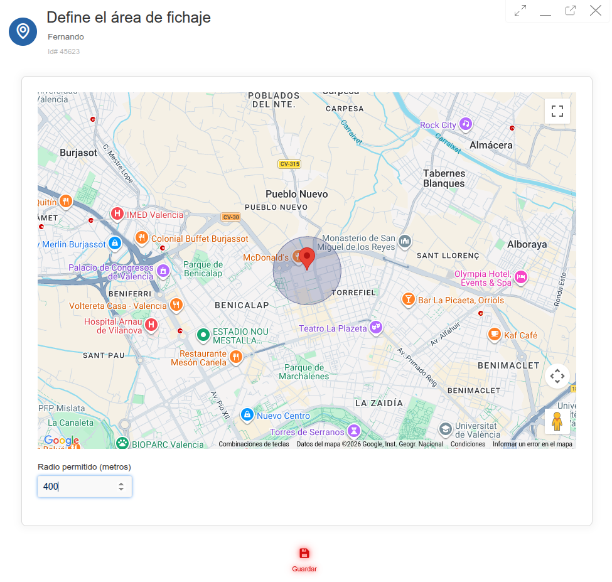Click the Rock City music venue icon
The image size is (612, 582).
[x=465, y=124]
